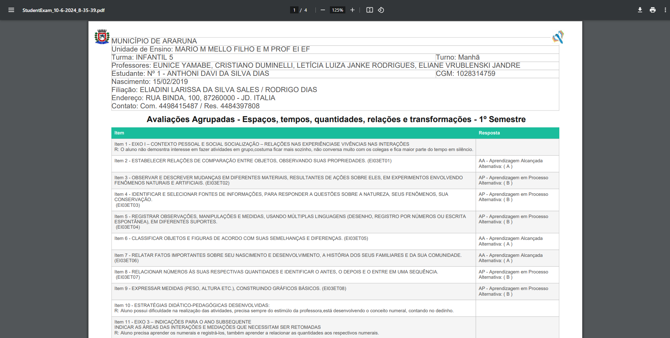Open the sidebar hamburger menu
The height and width of the screenshot is (338, 670).
click(11, 10)
